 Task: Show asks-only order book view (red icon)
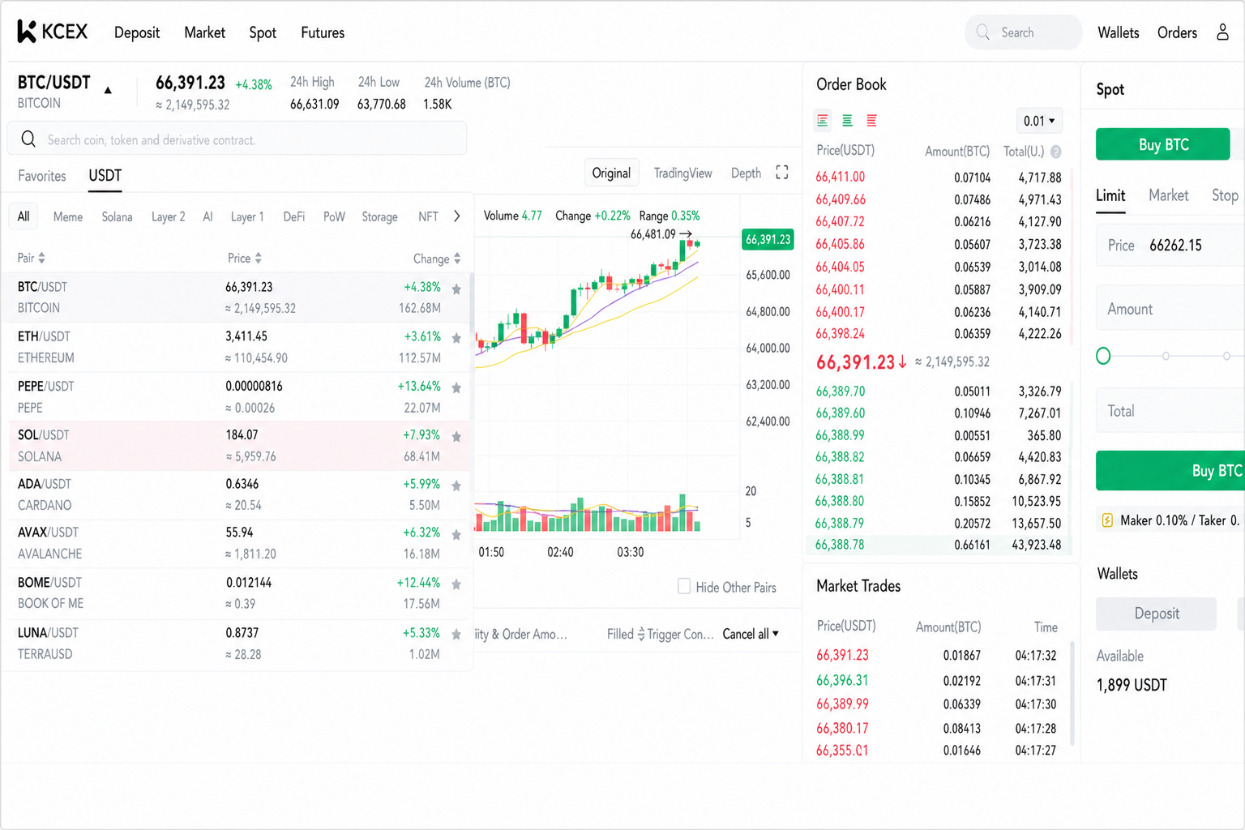(871, 121)
